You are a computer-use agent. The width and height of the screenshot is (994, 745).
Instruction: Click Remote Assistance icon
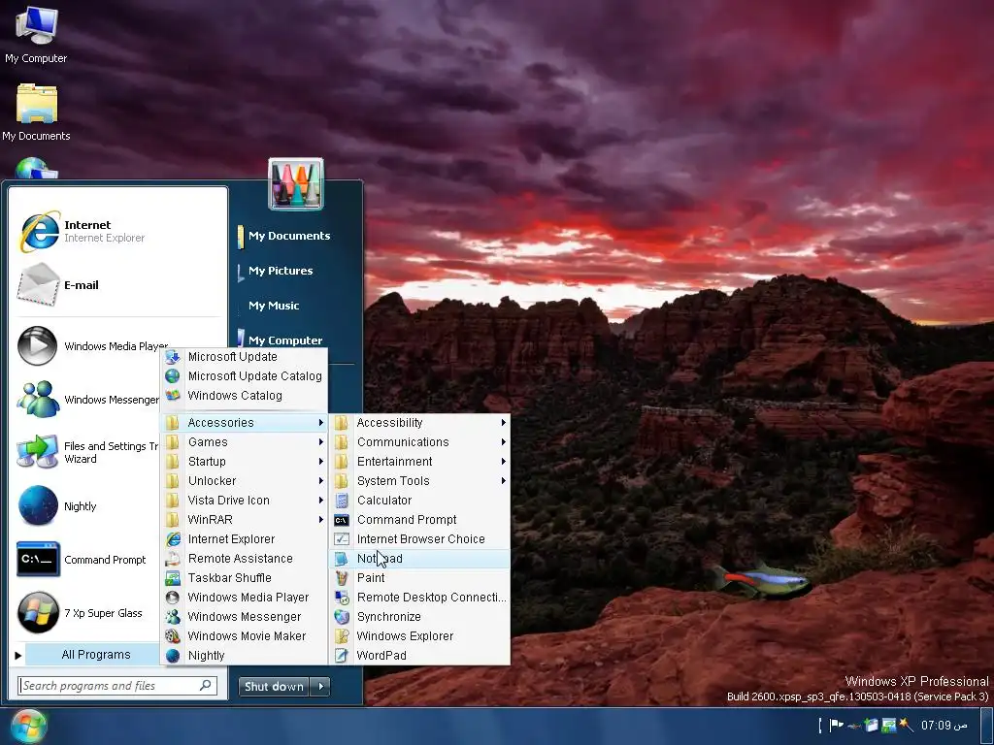point(173,559)
